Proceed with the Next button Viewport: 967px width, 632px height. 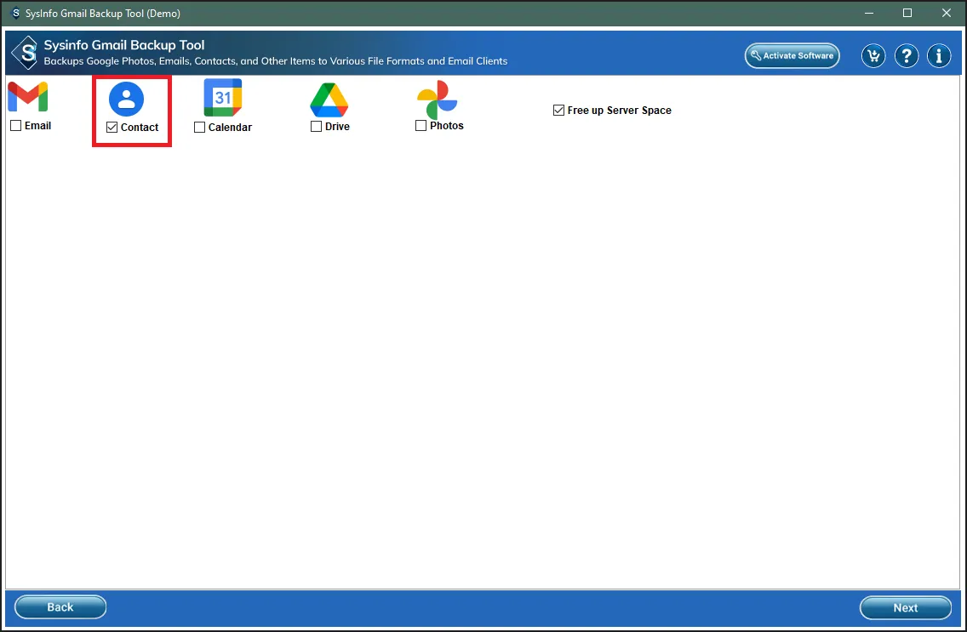906,607
